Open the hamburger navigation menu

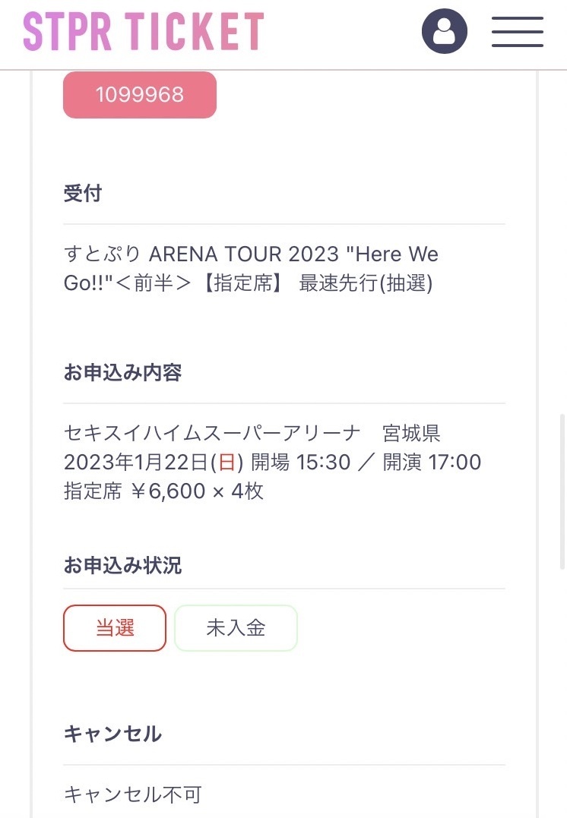click(x=517, y=31)
